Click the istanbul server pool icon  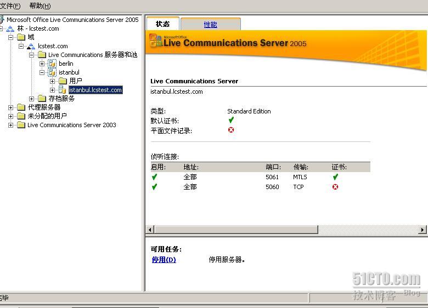coord(52,72)
